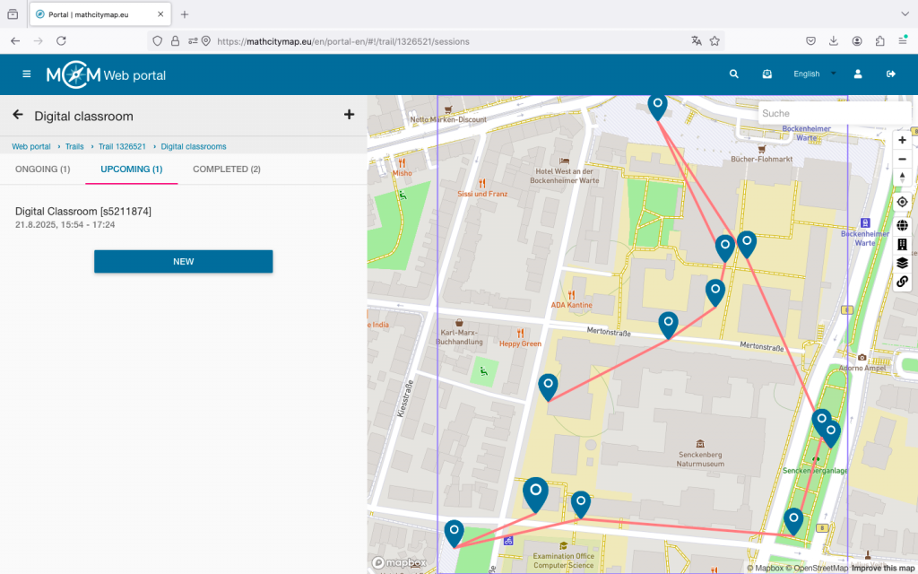
Task: Switch to the ONGOING (1) tab
Action: tap(42, 170)
